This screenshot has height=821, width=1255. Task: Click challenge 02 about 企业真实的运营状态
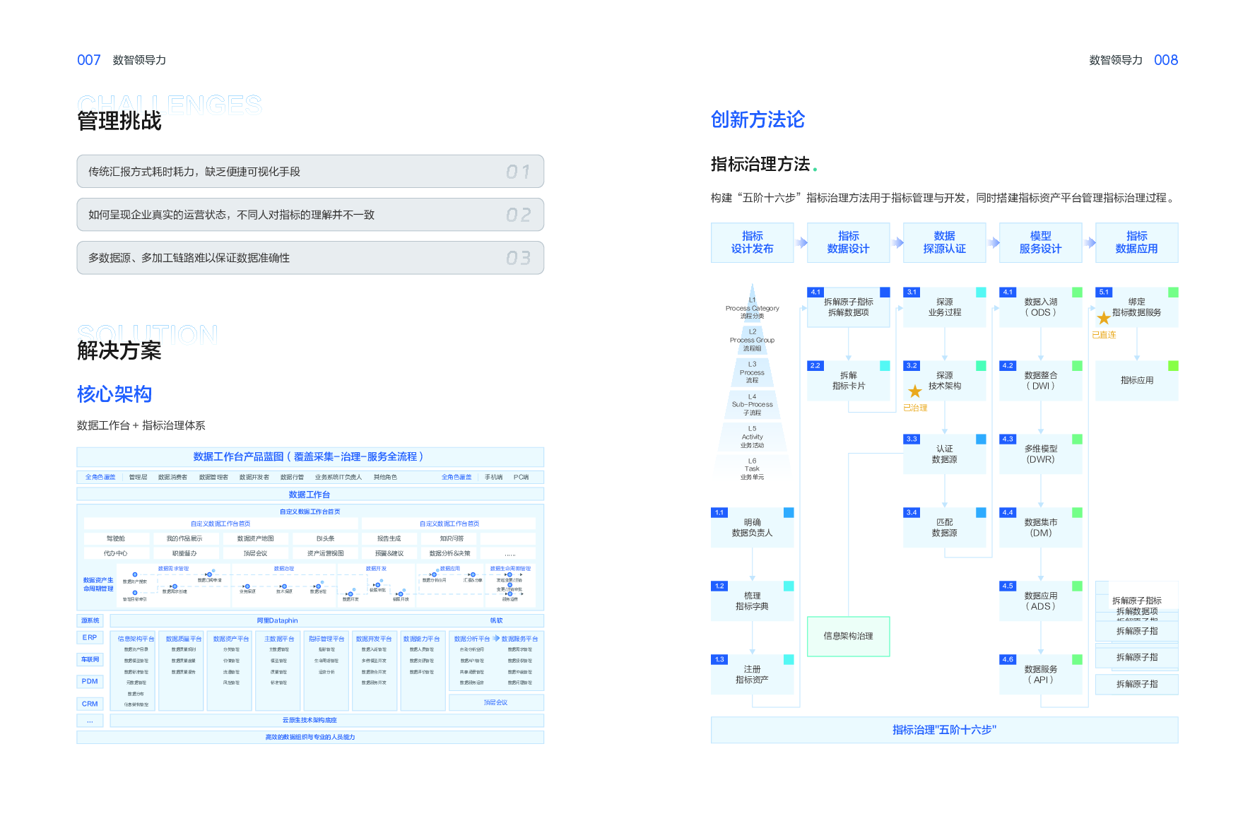(310, 215)
